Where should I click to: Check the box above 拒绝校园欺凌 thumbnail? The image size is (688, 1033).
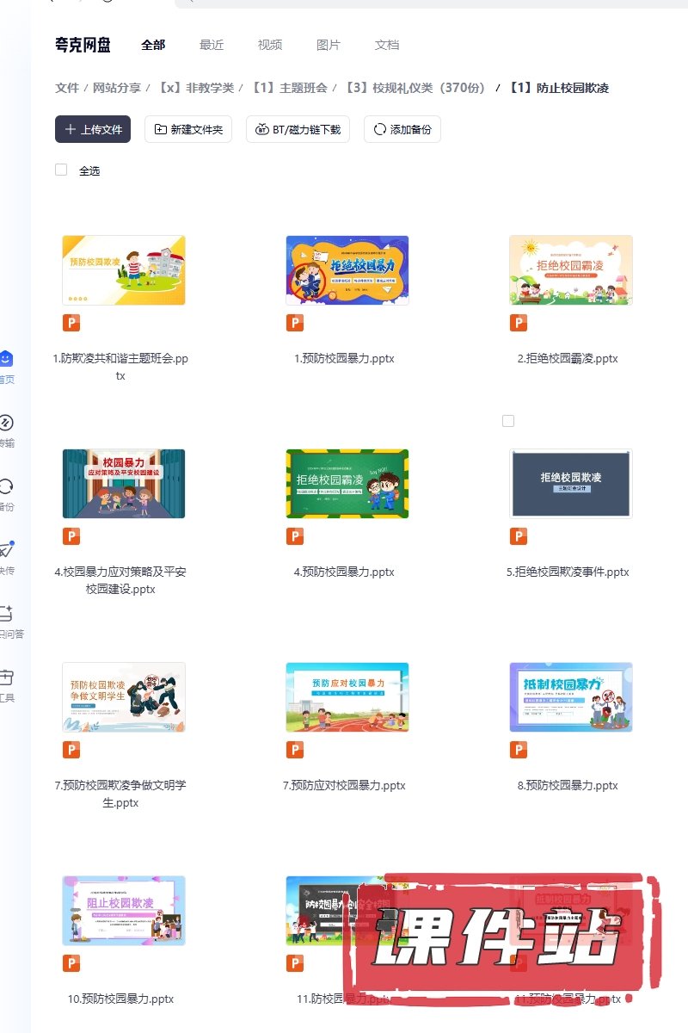click(508, 421)
